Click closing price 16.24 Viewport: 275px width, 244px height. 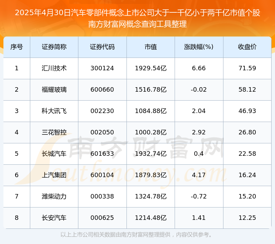(x=247, y=175)
